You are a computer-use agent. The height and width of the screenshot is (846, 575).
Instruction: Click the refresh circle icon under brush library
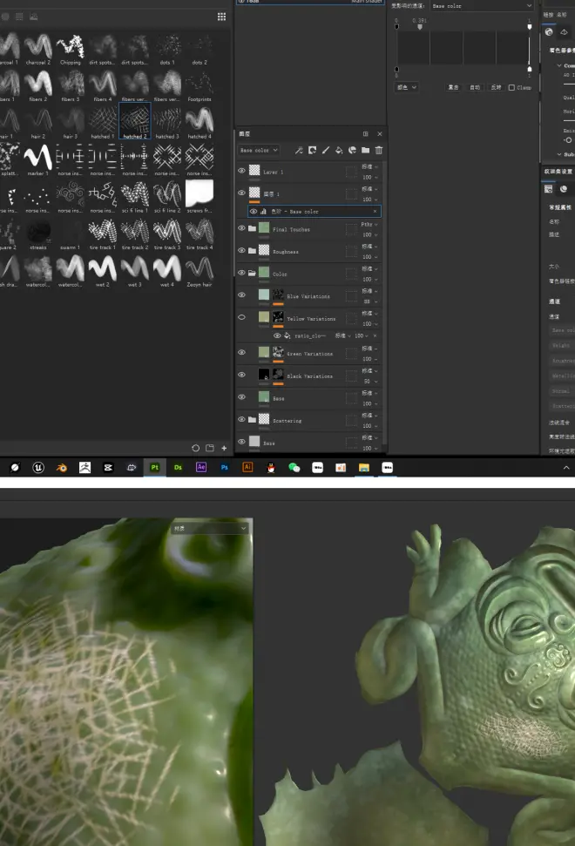(x=196, y=448)
